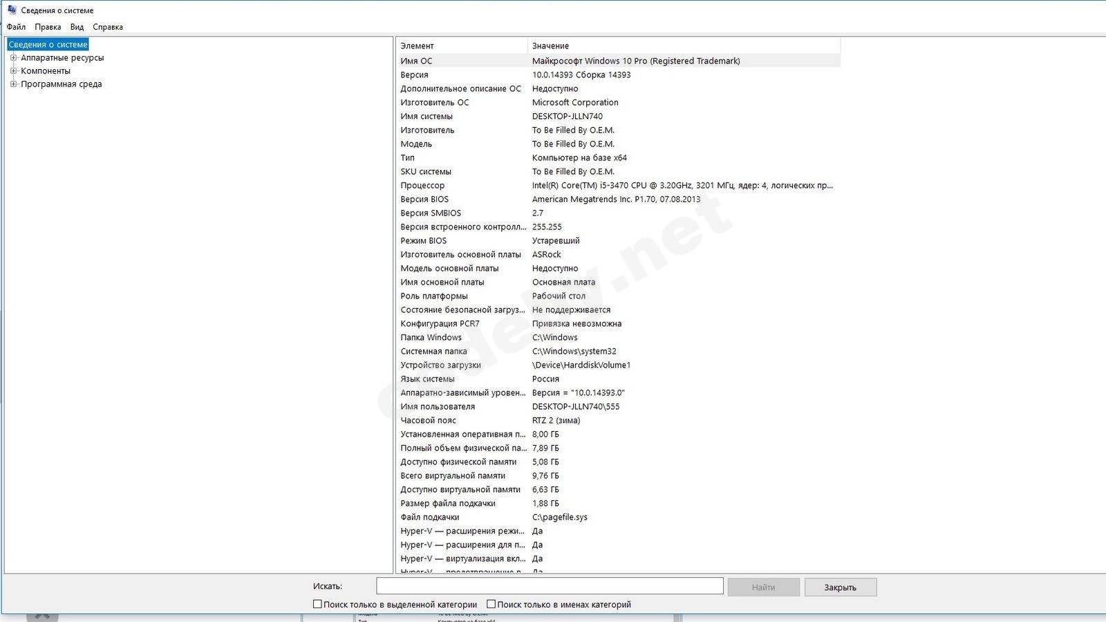
Task: Expand the Компоненты node
Action: tap(13, 70)
